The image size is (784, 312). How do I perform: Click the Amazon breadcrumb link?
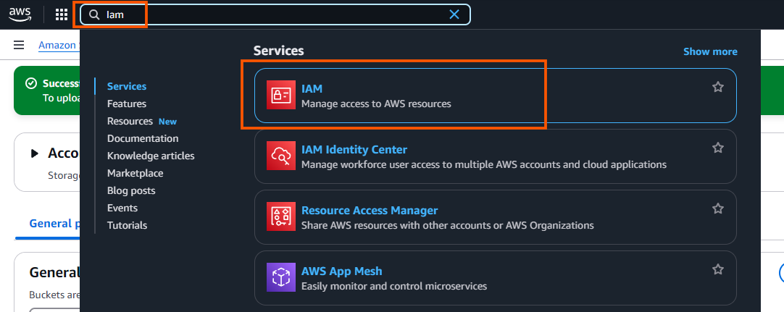coord(59,46)
